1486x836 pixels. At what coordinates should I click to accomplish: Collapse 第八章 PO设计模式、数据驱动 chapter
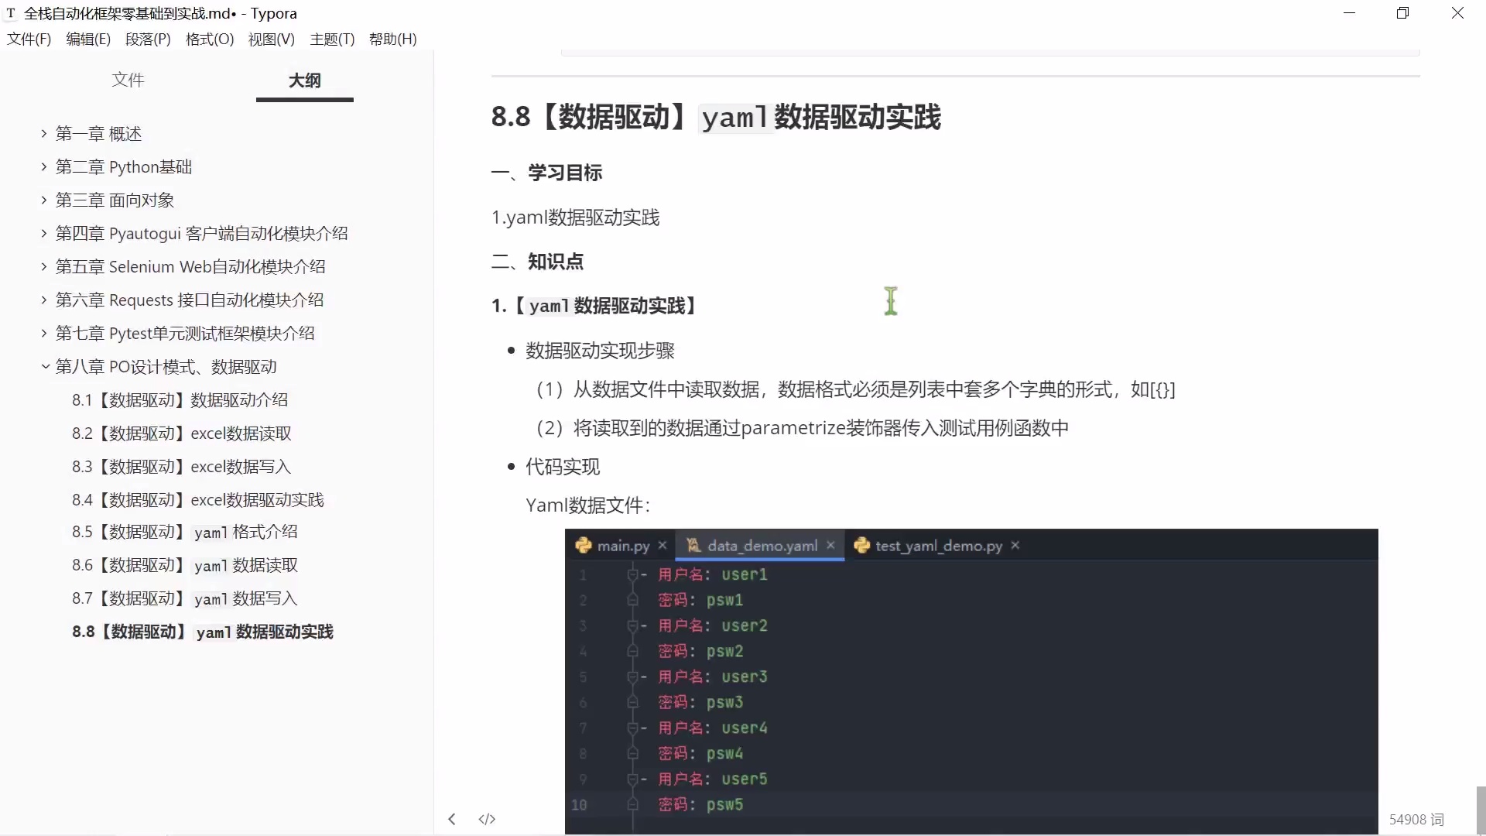click(x=45, y=367)
